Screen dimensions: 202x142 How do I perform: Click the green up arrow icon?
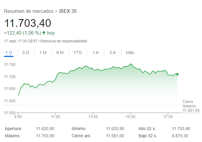point(44,33)
